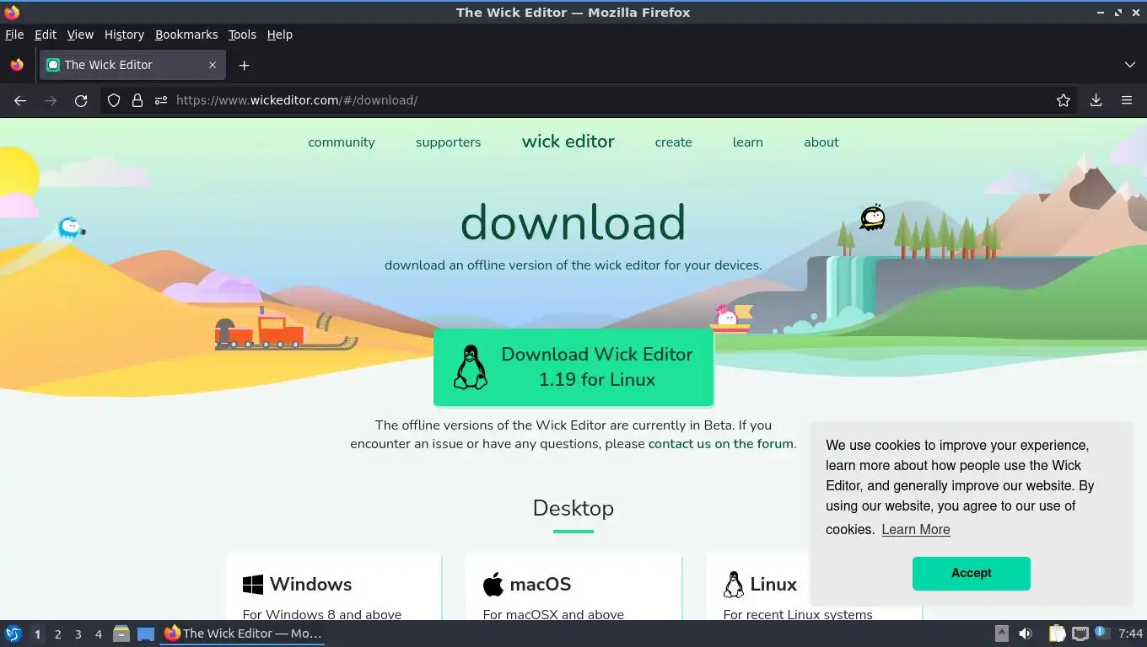Open Firefox View pinned icon
The width and height of the screenshot is (1147, 647).
tap(17, 65)
